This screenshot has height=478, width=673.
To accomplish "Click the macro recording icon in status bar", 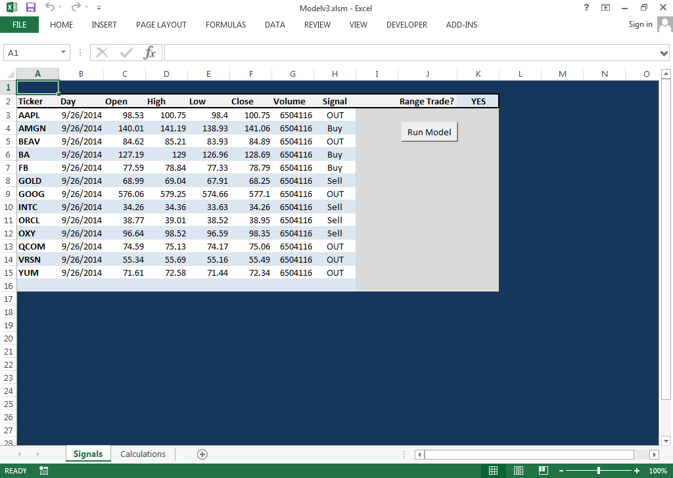I will 43,471.
